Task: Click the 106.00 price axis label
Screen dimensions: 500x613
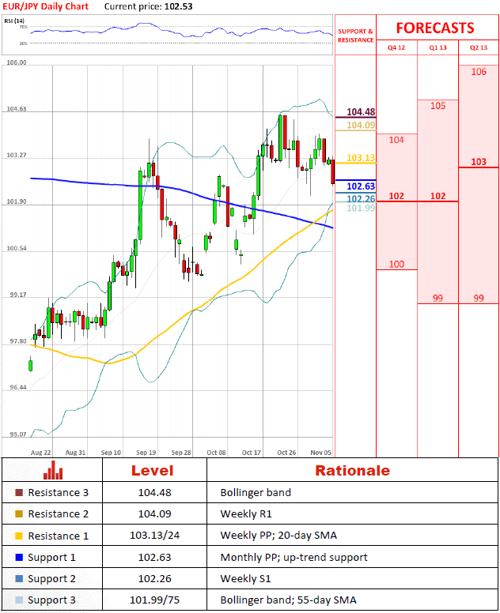Action: [x=17, y=62]
